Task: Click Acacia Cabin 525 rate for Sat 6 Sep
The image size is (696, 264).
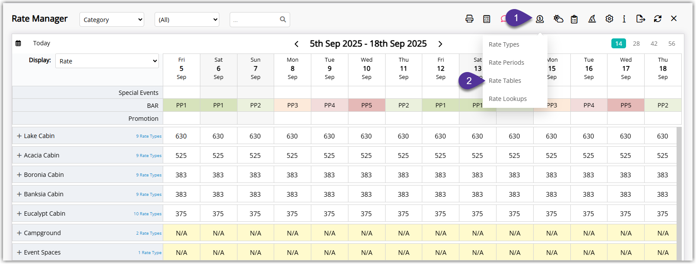Action: pos(218,155)
